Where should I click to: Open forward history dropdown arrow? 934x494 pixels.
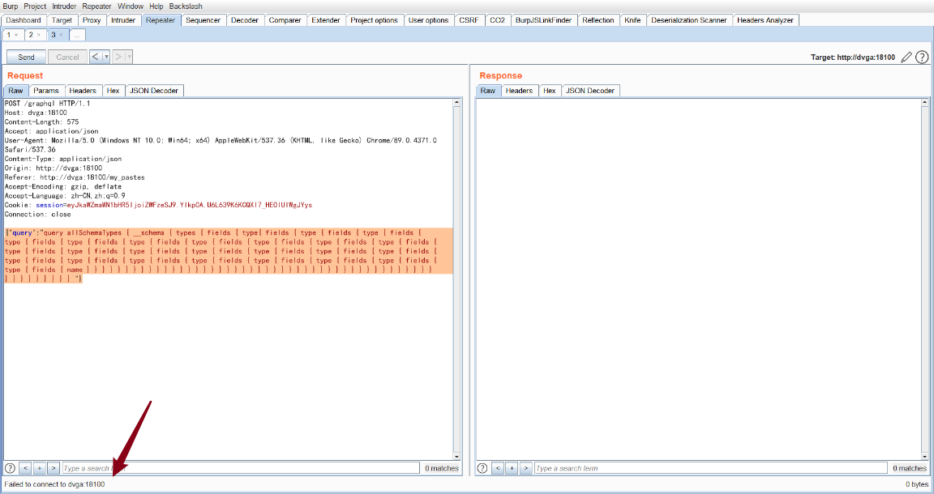(129, 57)
